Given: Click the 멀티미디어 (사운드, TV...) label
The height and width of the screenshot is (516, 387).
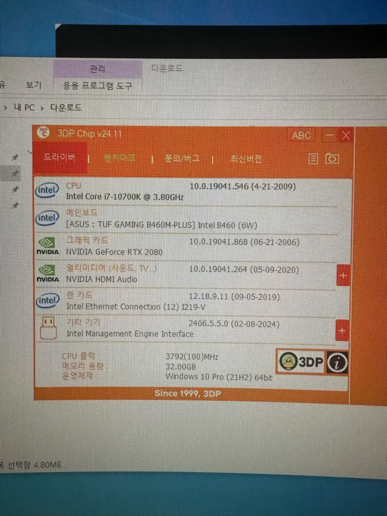Looking at the screenshot, I should pyautogui.click(x=111, y=268).
